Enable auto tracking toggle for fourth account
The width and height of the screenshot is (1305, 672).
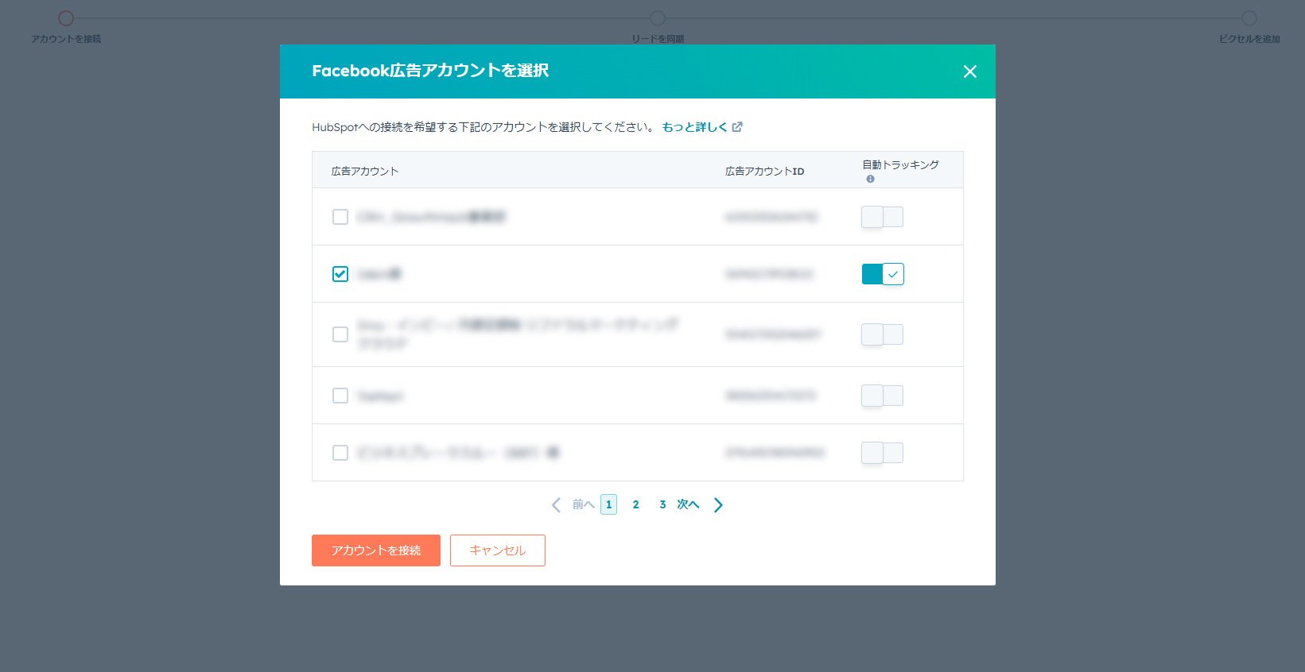883,396
